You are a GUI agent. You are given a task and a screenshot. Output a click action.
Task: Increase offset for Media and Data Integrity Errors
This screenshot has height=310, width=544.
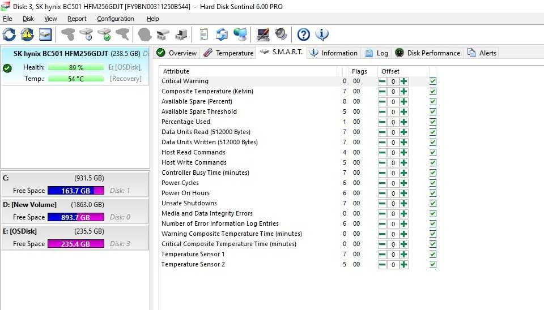(403, 214)
